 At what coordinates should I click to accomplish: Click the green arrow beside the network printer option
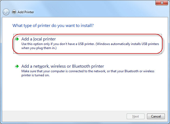[17, 66]
